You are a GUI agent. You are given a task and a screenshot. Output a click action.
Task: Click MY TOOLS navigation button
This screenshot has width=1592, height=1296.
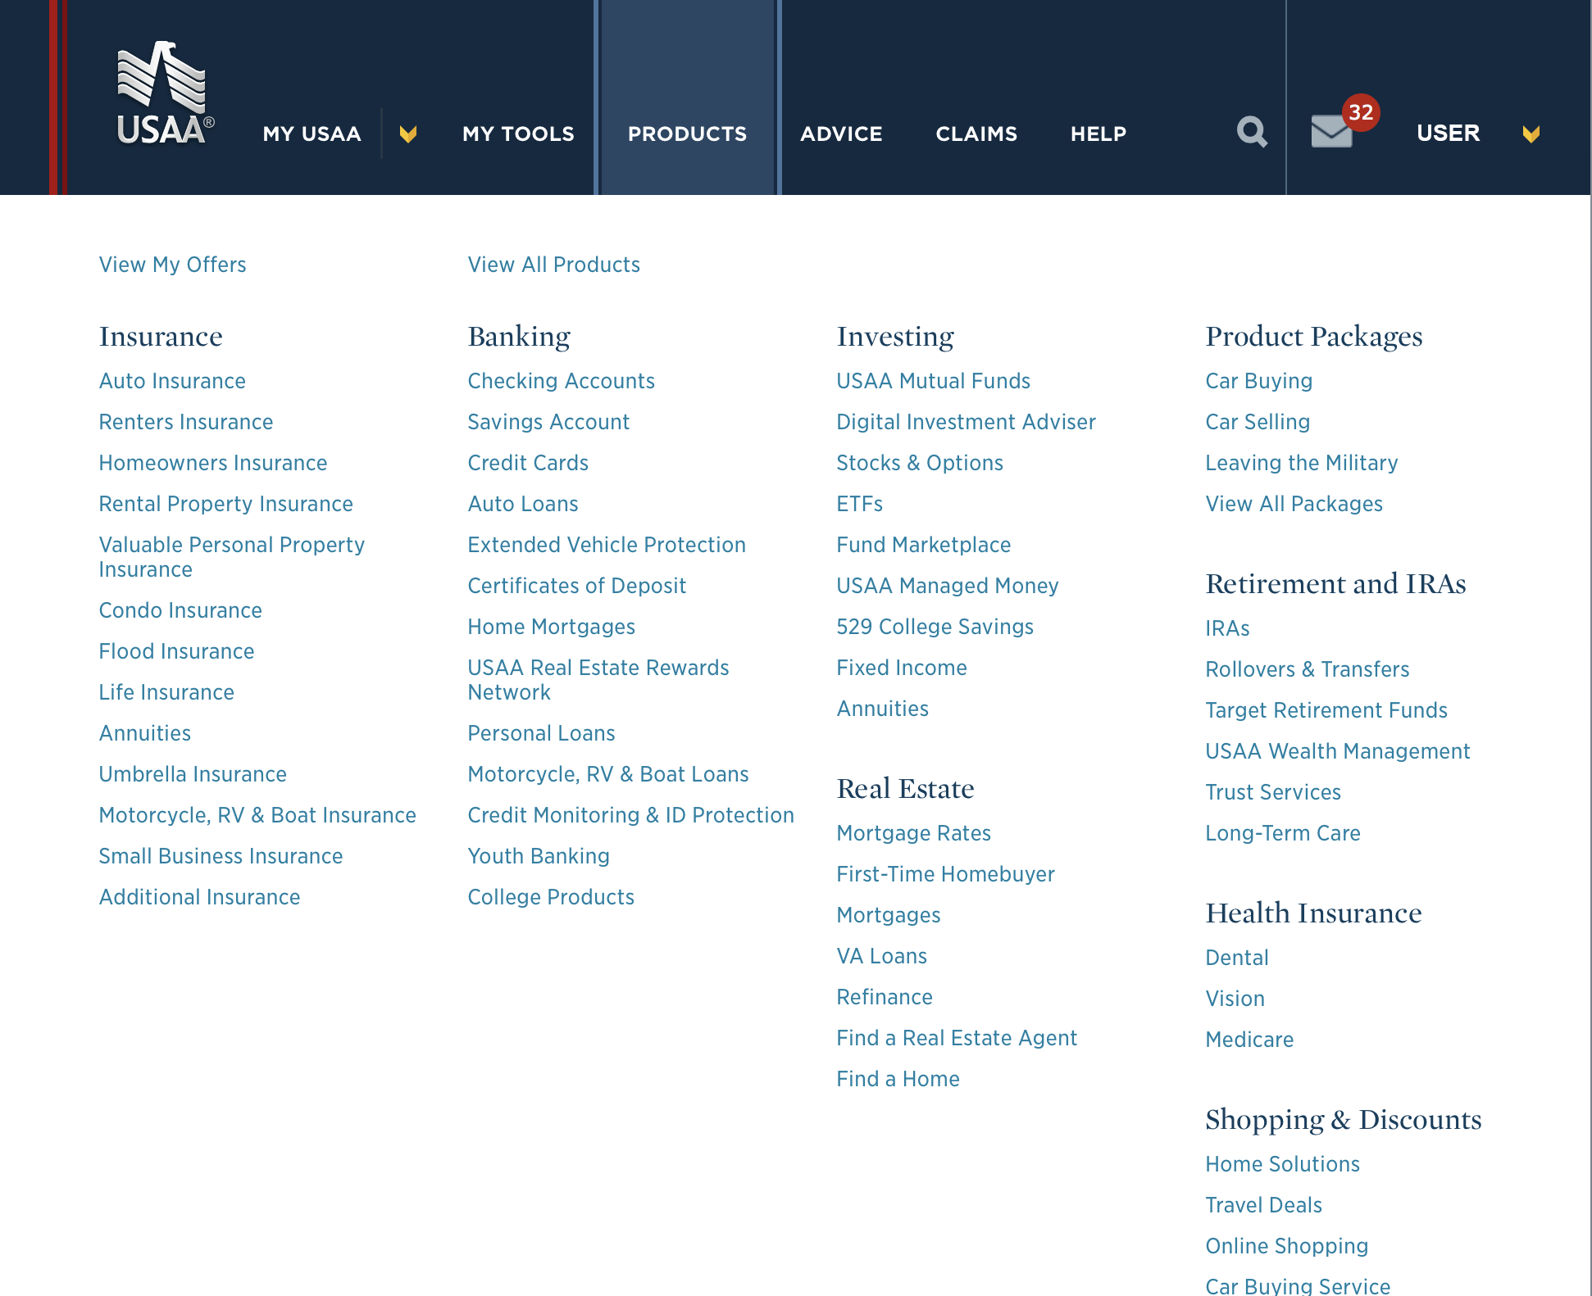(518, 132)
